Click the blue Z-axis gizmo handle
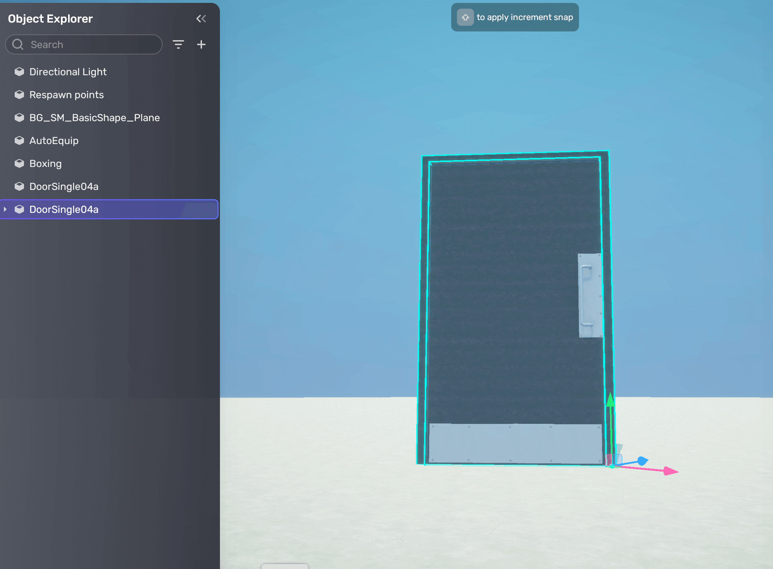This screenshot has height=569, width=773. (x=643, y=461)
